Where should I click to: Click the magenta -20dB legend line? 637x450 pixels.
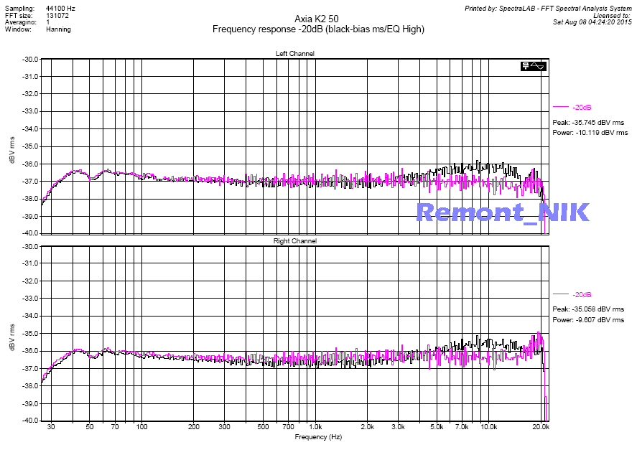click(x=561, y=107)
